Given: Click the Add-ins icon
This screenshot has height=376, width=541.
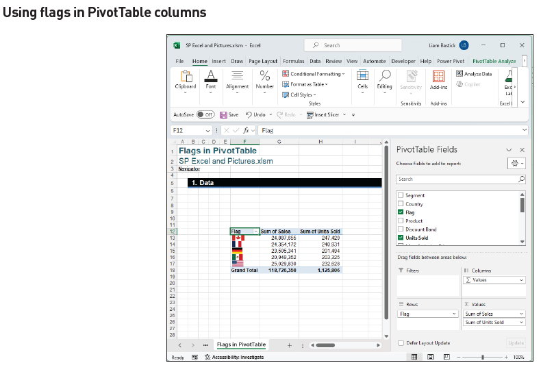Looking at the screenshot, I should (438, 79).
